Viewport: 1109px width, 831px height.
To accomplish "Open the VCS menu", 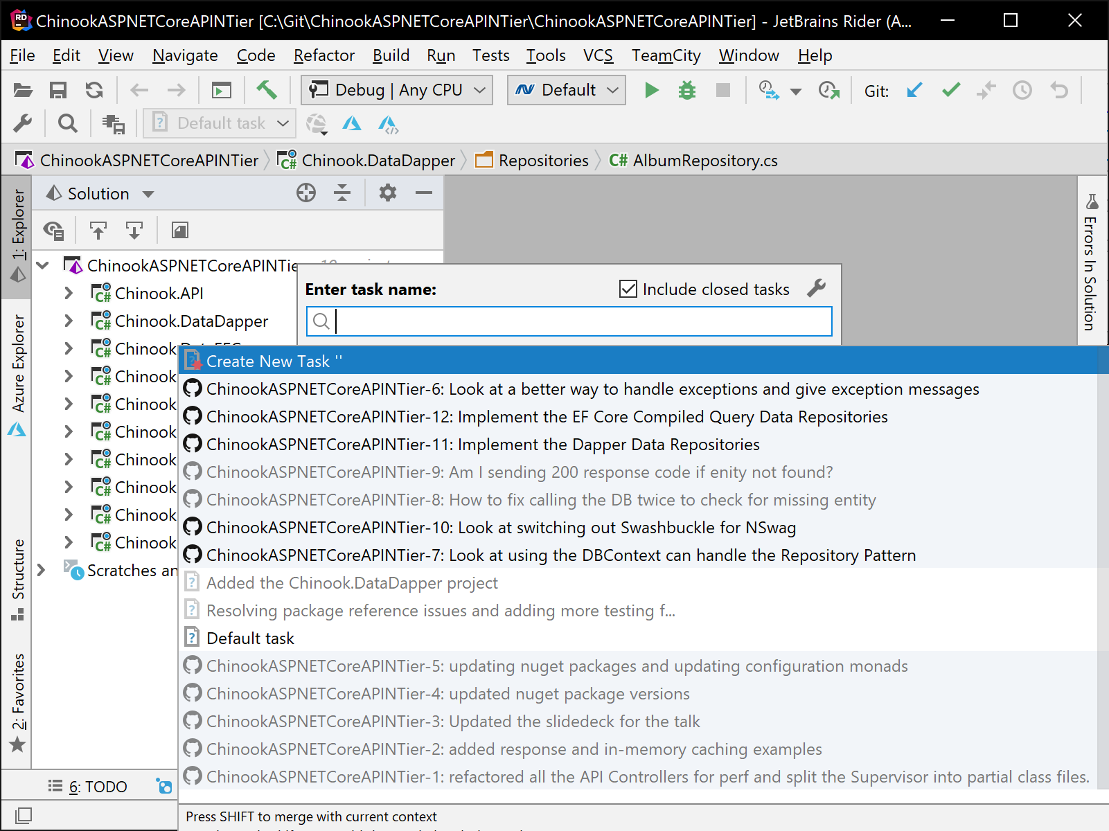I will (598, 55).
